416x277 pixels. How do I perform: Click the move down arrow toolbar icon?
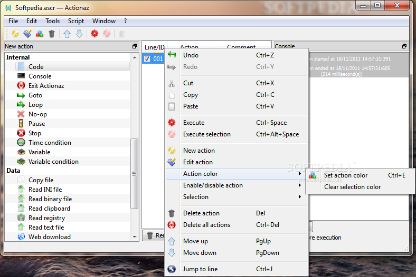(79, 34)
